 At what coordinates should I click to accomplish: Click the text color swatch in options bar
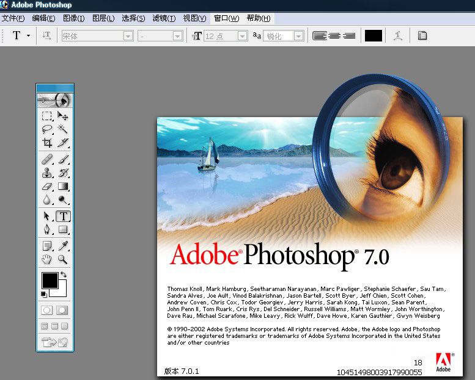373,35
